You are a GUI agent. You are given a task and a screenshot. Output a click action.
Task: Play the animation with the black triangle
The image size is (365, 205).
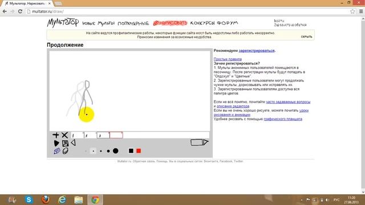click(56, 143)
